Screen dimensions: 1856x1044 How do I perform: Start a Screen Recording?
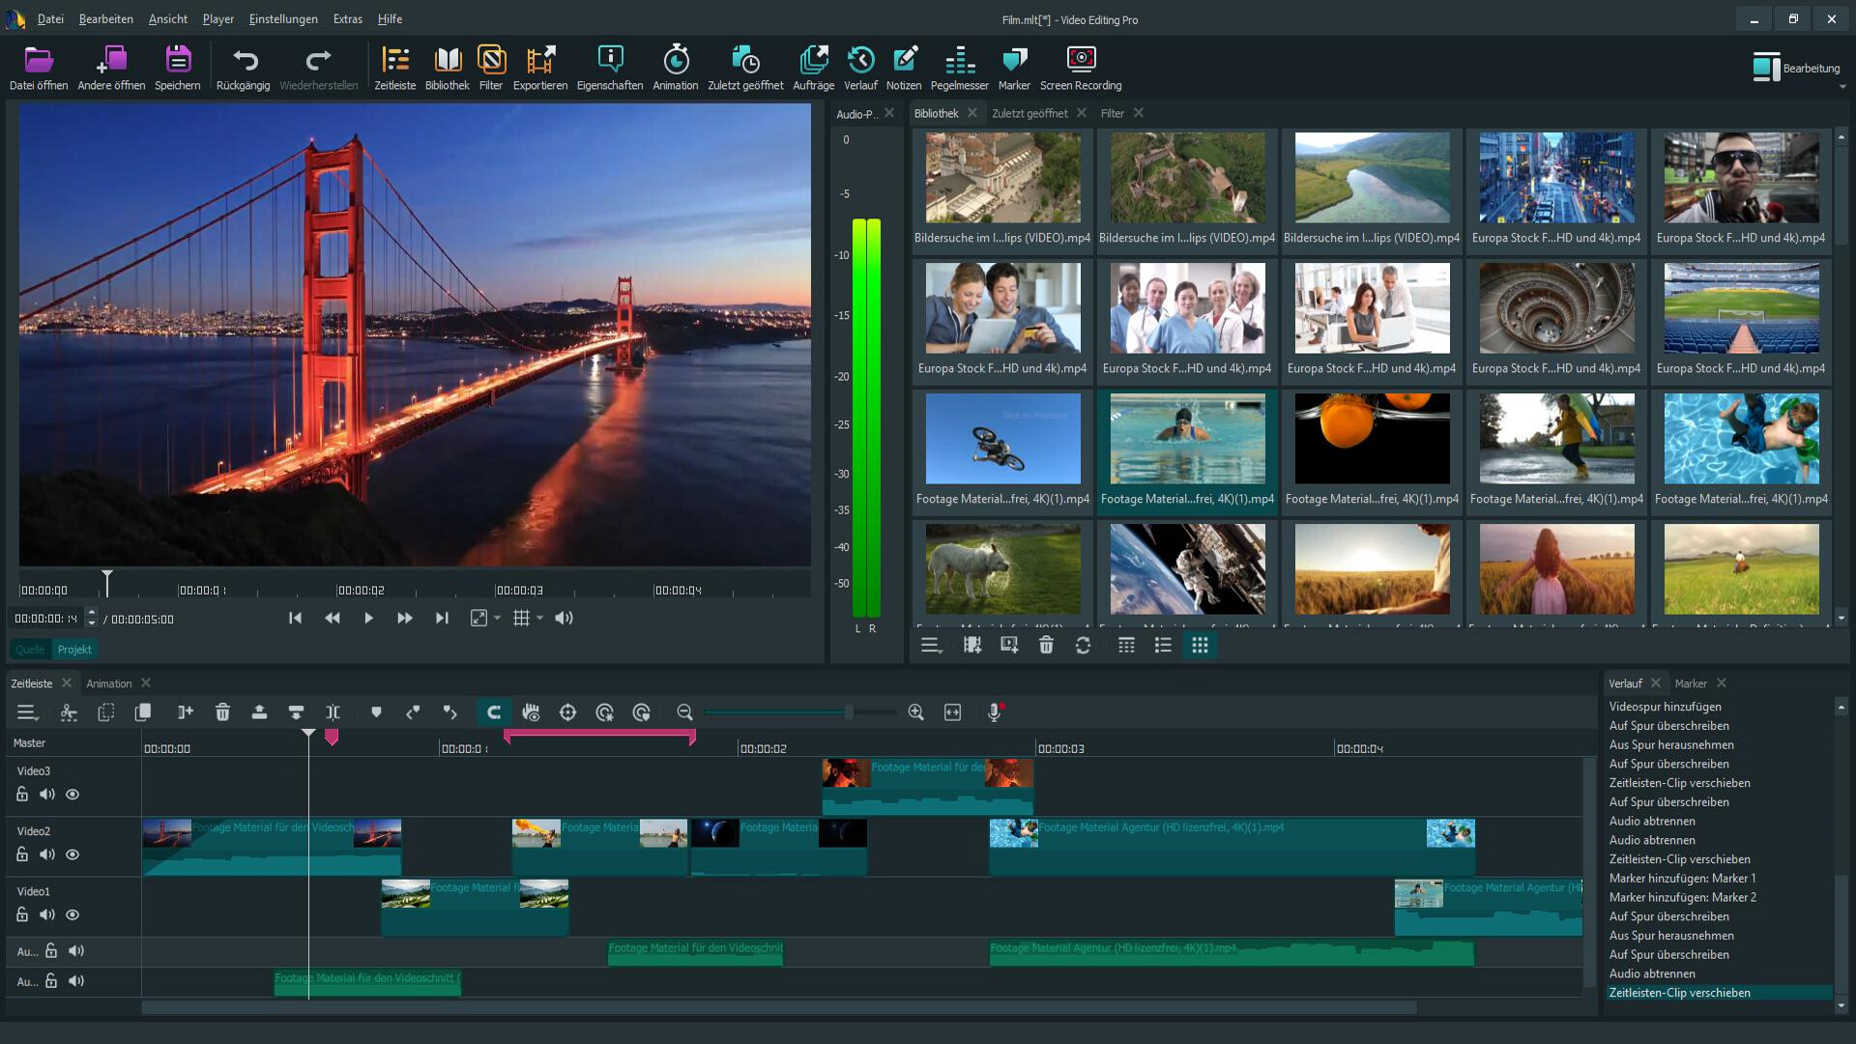[x=1080, y=65]
